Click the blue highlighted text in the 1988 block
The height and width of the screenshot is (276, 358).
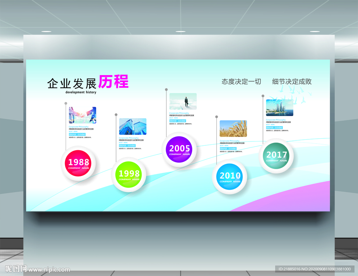coord(77,135)
